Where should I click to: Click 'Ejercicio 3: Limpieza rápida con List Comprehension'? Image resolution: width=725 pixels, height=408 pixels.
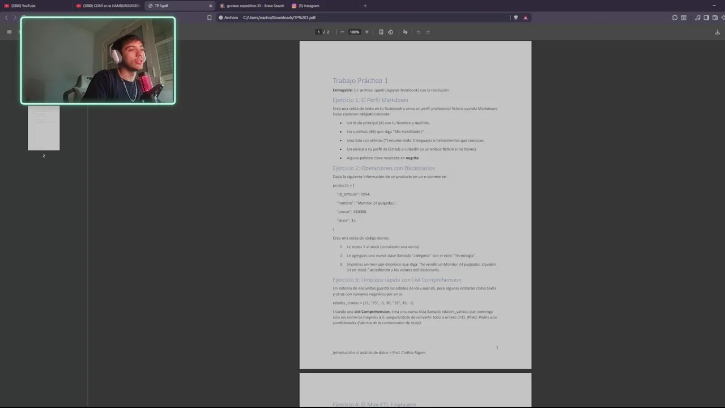(396, 280)
